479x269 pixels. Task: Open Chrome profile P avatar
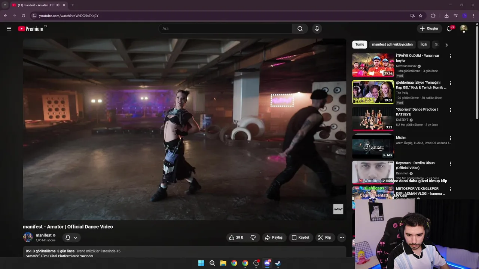tap(464, 16)
